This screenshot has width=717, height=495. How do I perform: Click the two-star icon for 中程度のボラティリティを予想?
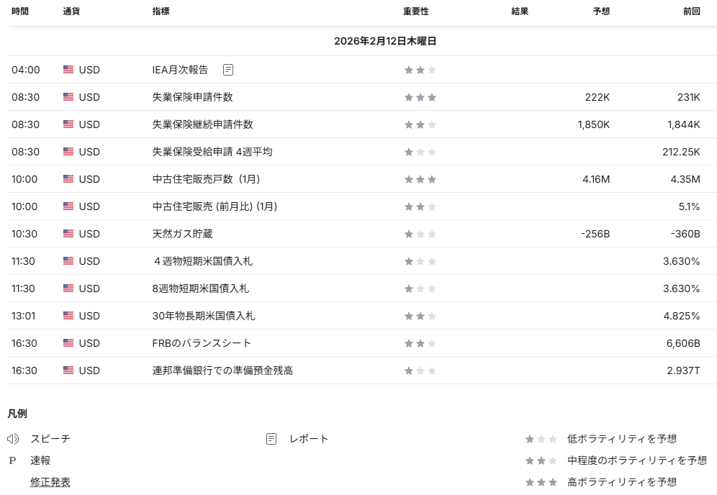coord(541,460)
